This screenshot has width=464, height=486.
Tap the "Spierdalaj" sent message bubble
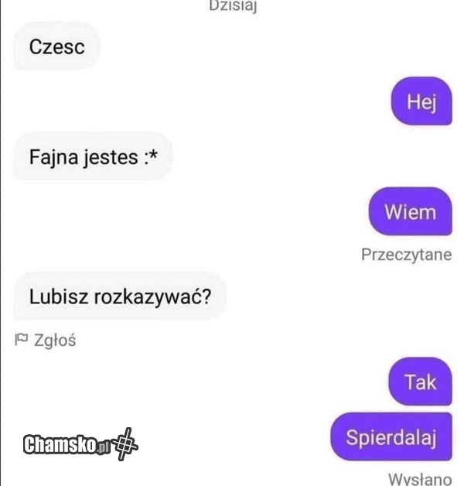(x=391, y=436)
